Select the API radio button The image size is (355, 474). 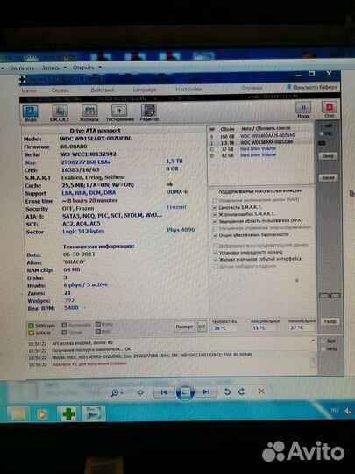[x=321, y=126]
